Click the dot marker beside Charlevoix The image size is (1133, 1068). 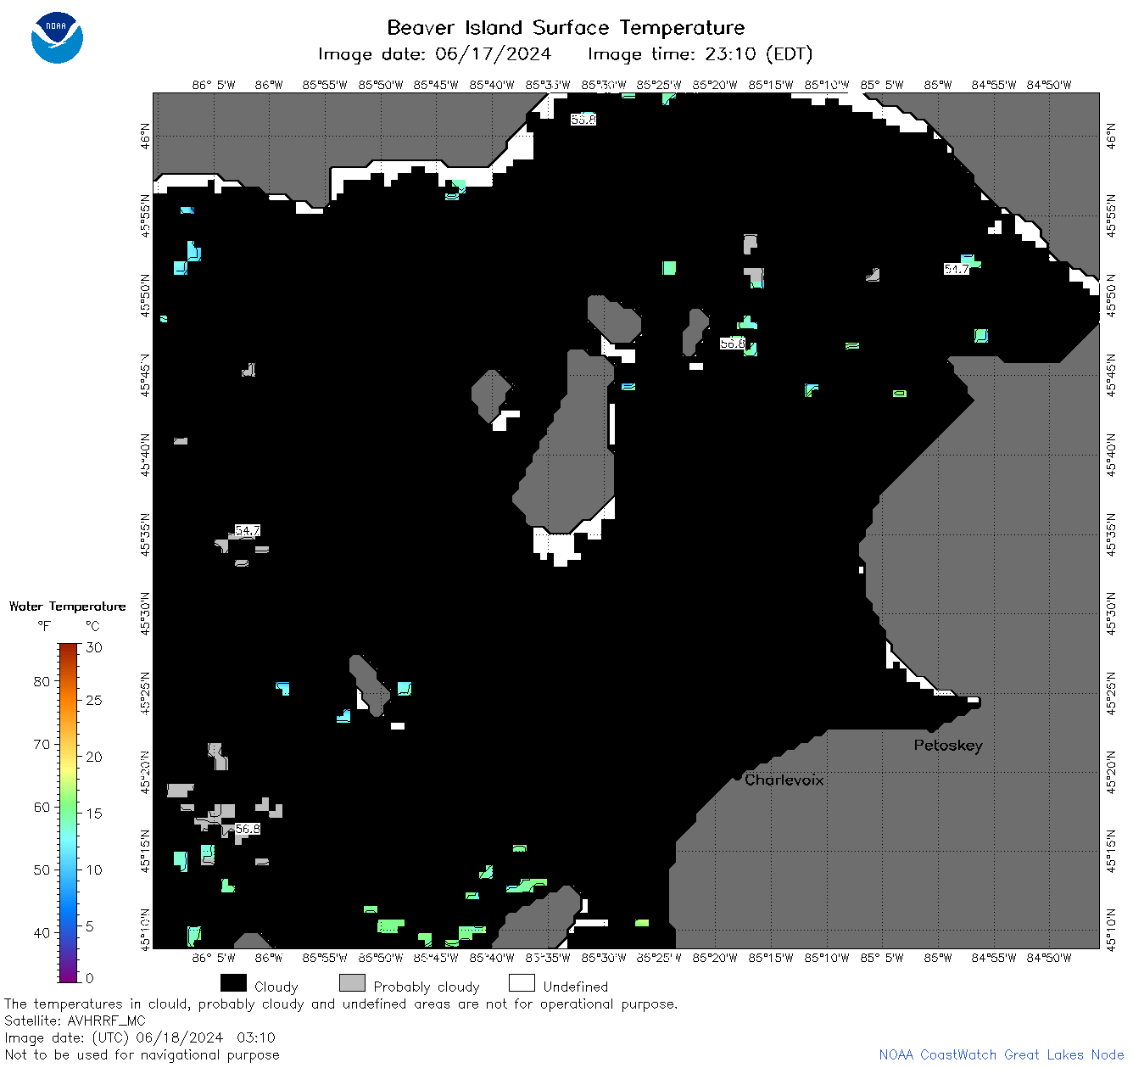(737, 776)
